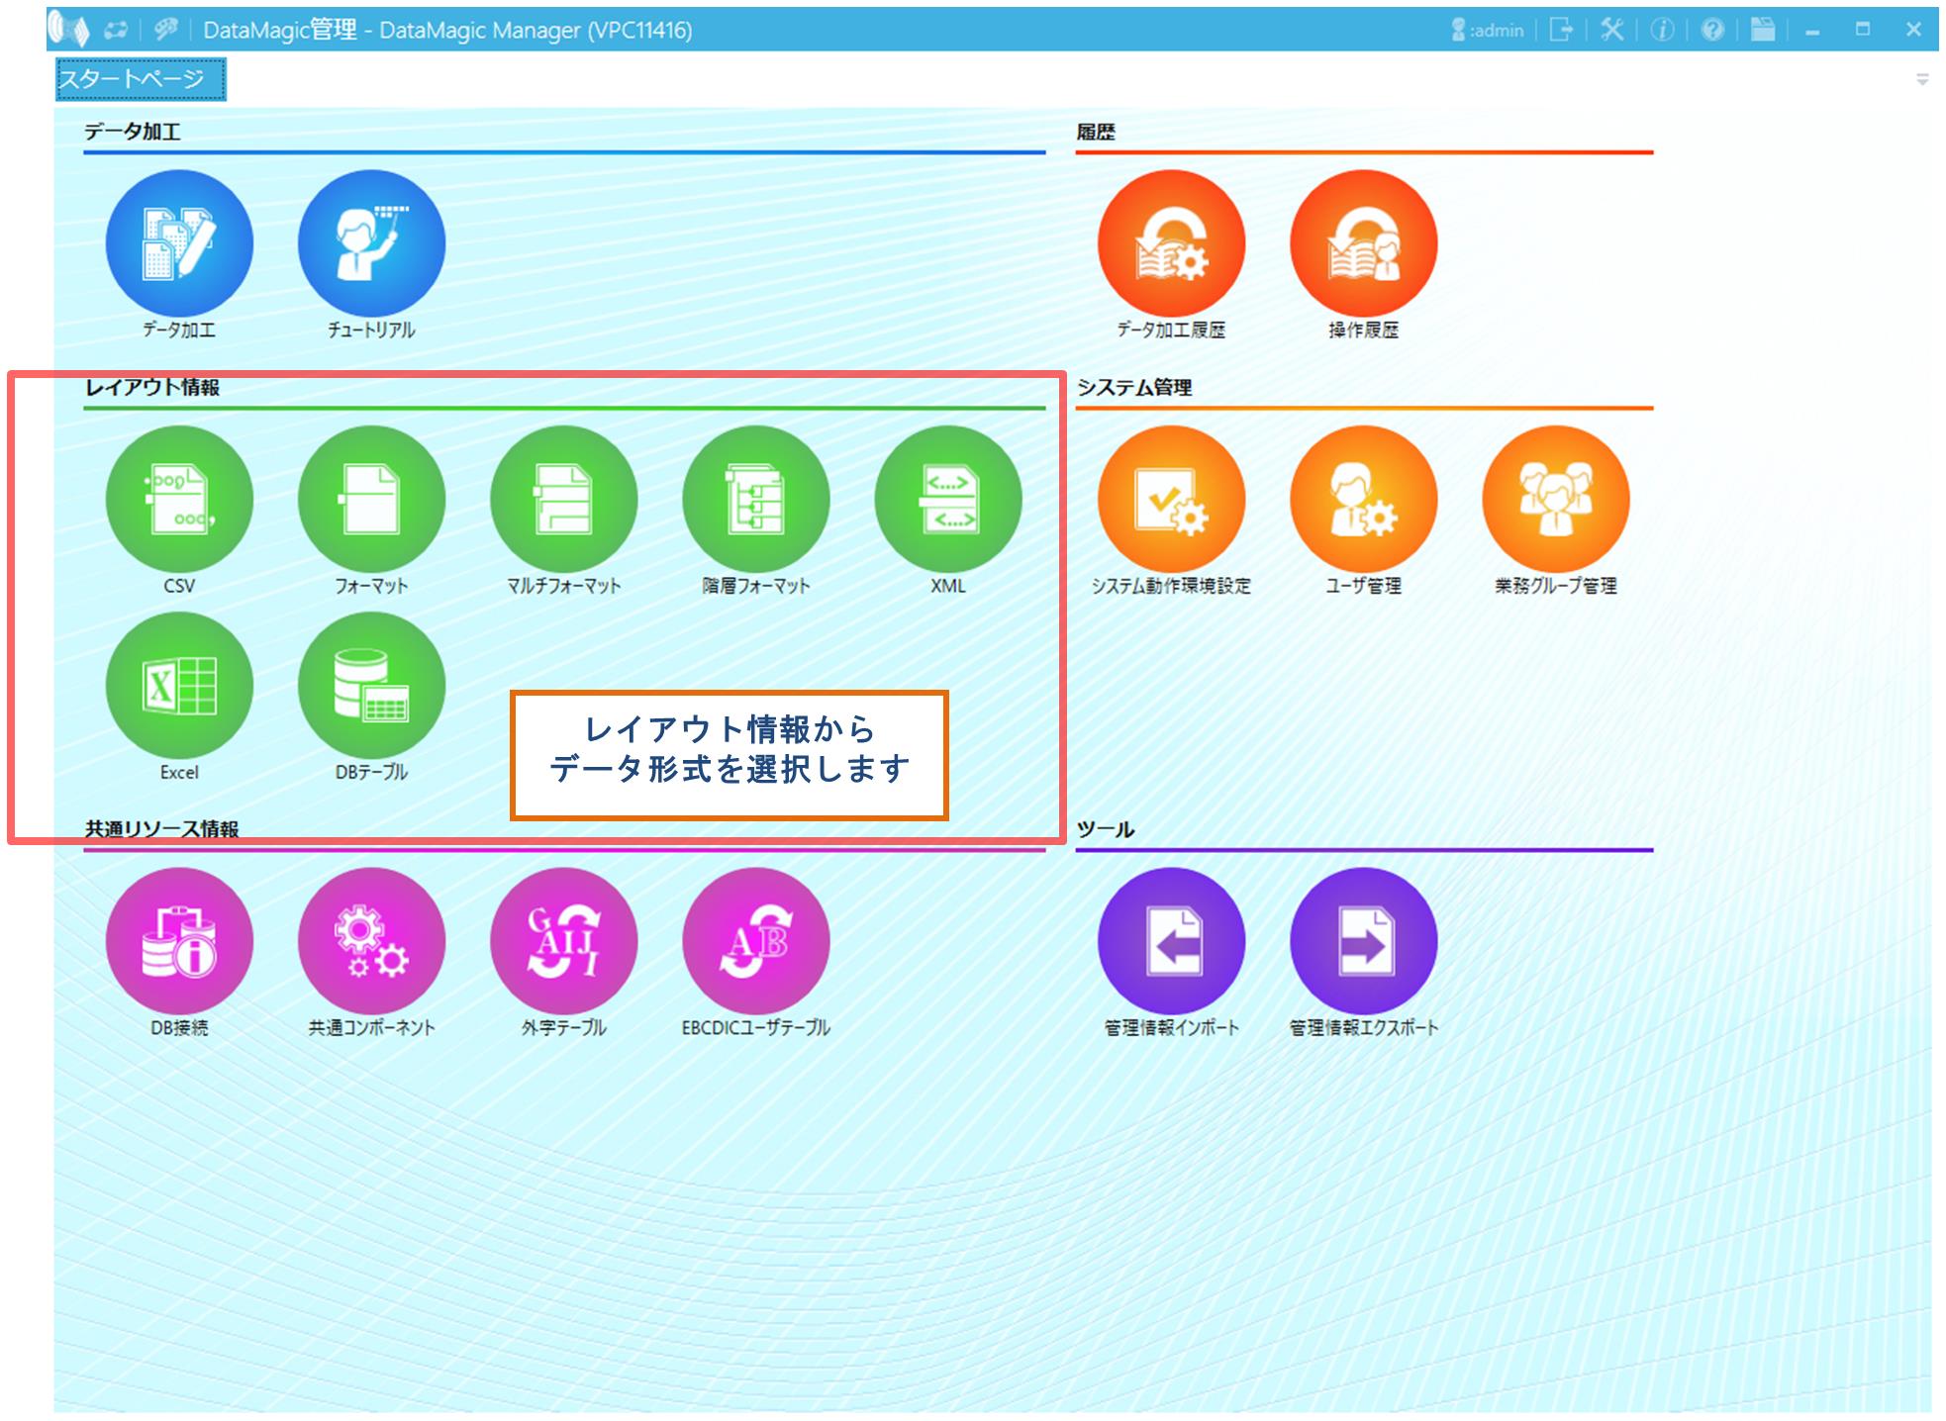Click the DBテーブル icon
The height and width of the screenshot is (1421, 1946).
(371, 685)
